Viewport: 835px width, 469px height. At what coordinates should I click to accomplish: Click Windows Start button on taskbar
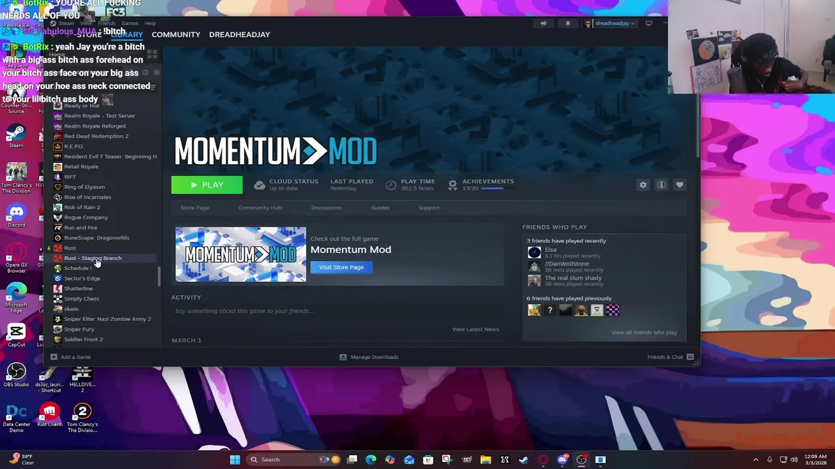235,460
